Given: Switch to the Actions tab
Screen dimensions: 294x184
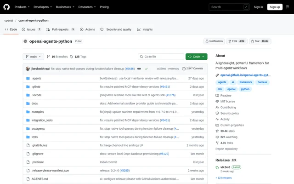Looking at the screenshot, I should click(x=87, y=29).
